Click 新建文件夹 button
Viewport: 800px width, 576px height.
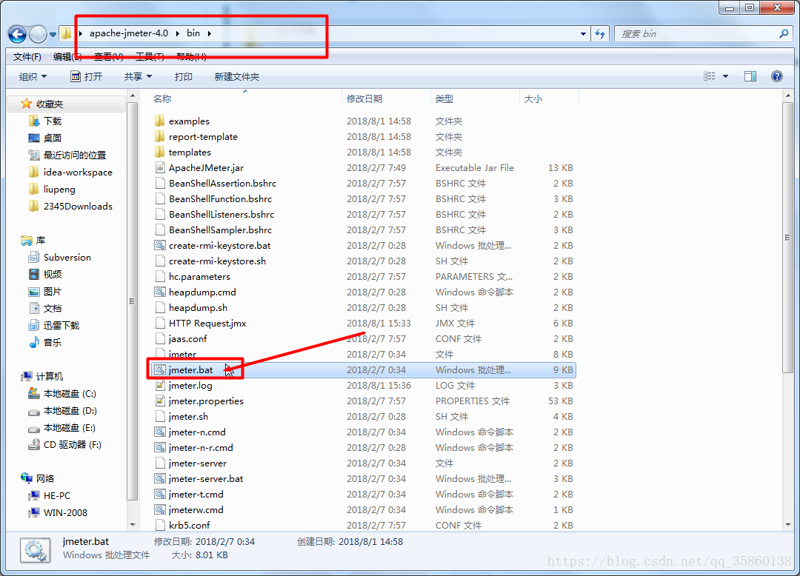(237, 76)
